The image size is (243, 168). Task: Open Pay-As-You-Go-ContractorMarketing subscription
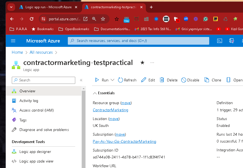pos(124,141)
